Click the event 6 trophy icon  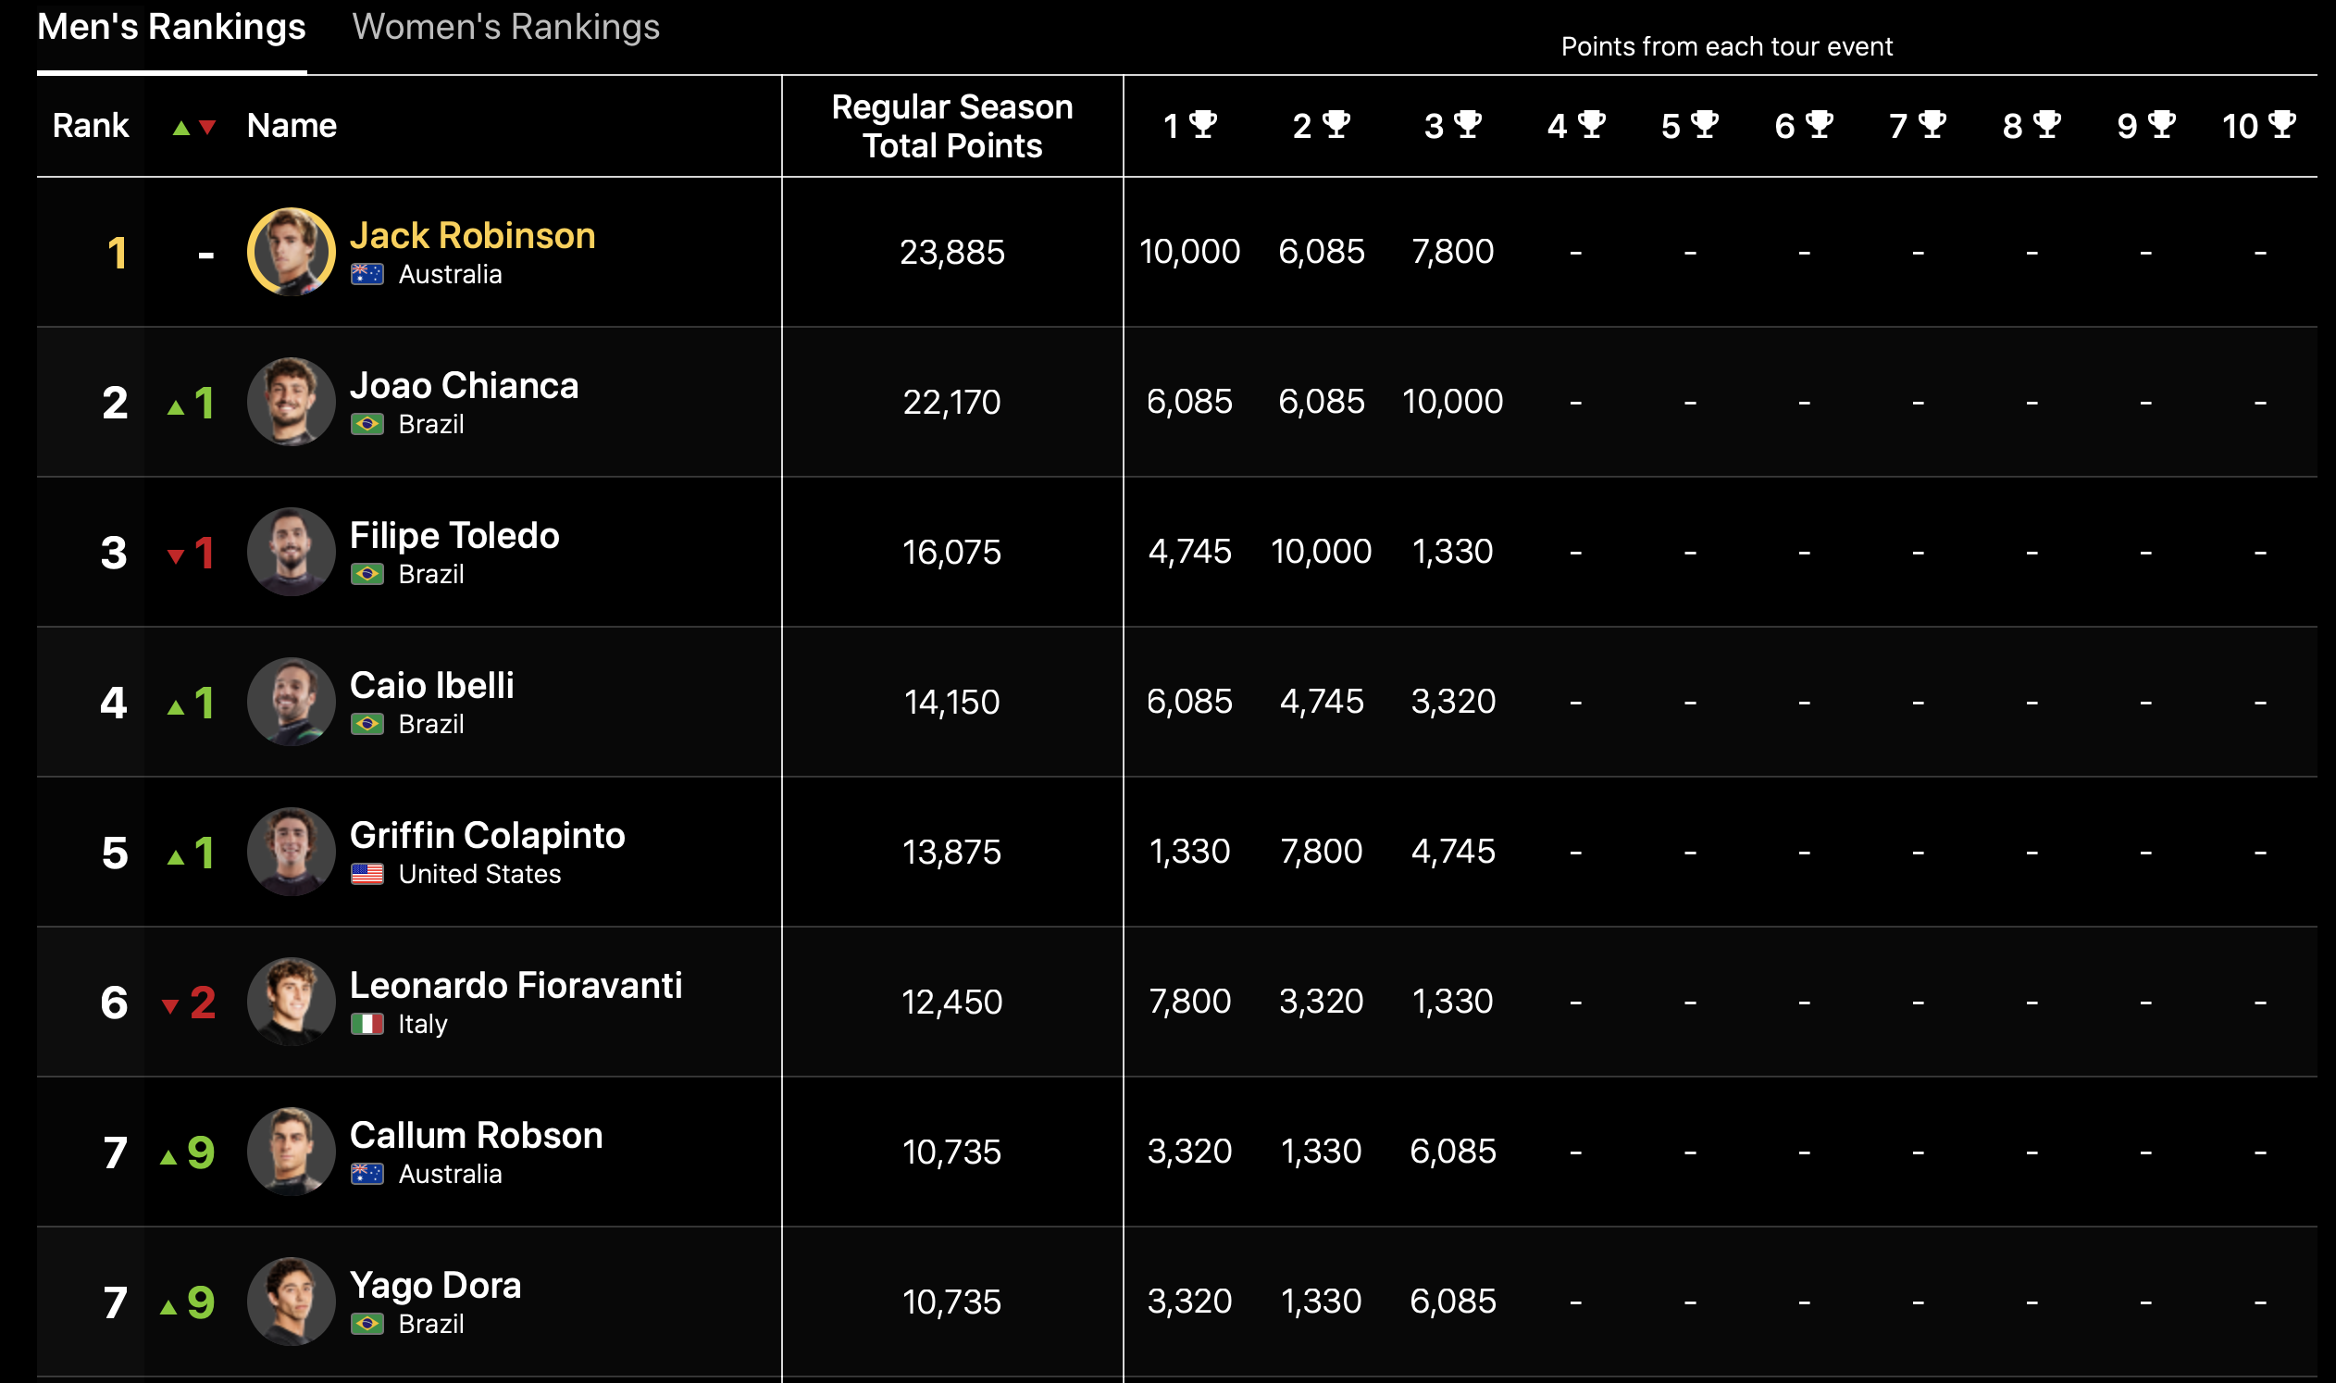(x=1819, y=124)
